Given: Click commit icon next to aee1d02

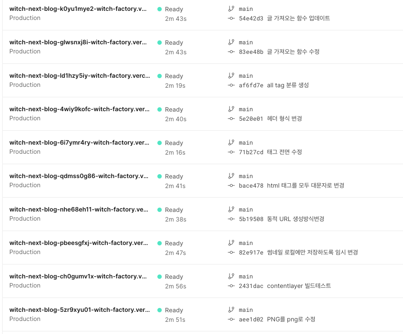Looking at the screenshot, I should coord(231,319).
